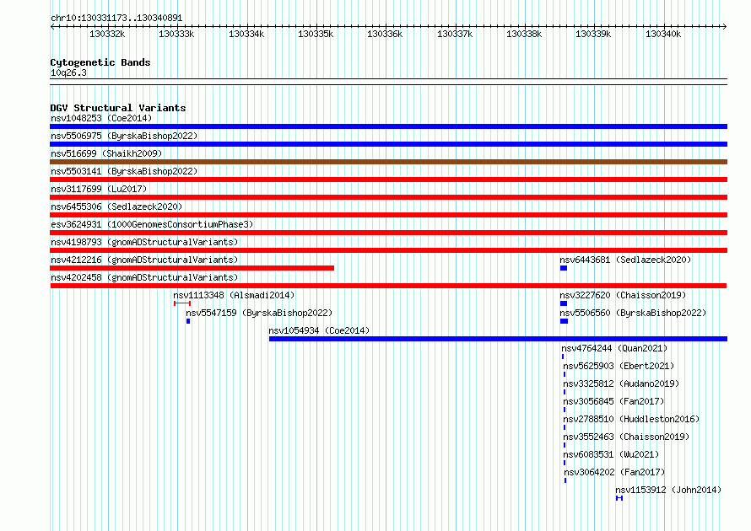Screen dimensions: 751x531
Task: Open nsv3064202 (Fan2017) variant label
Action: point(614,472)
